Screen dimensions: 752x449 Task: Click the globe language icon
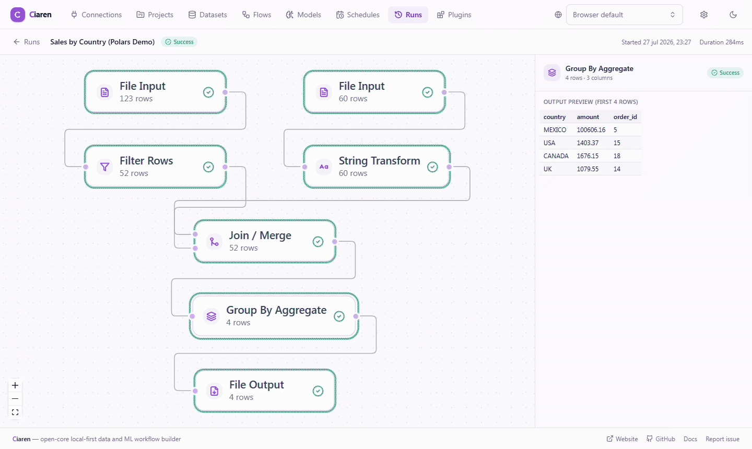(558, 15)
